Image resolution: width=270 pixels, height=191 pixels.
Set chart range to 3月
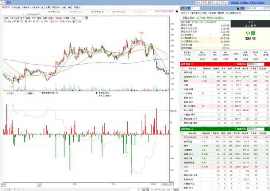click(x=153, y=190)
